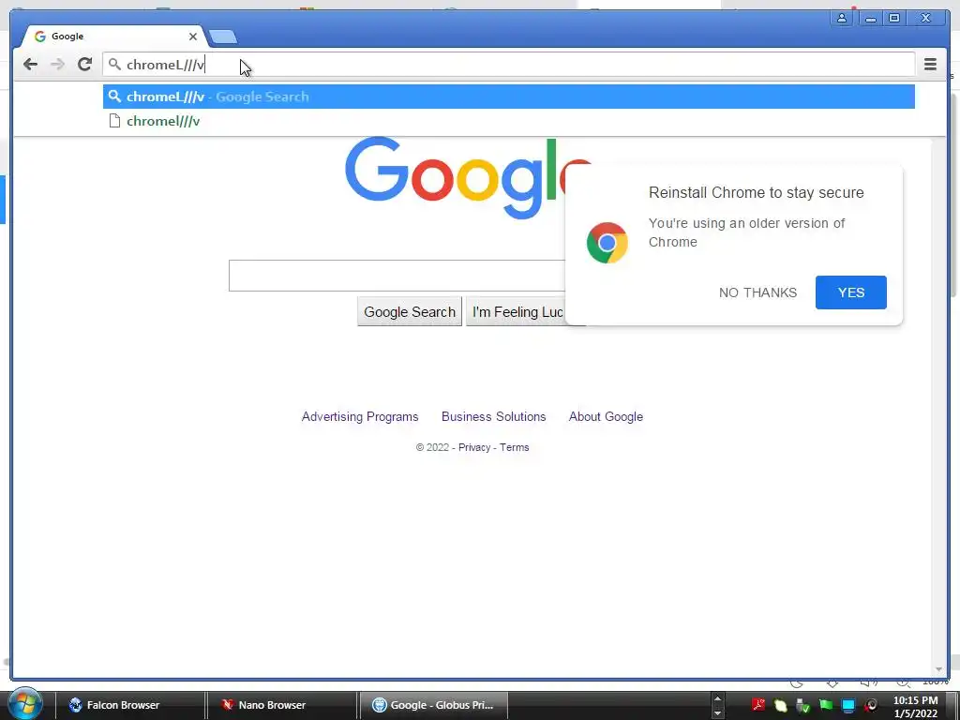Screen dimensions: 960x720
Task: Open the Privacy link
Action: click(x=474, y=447)
